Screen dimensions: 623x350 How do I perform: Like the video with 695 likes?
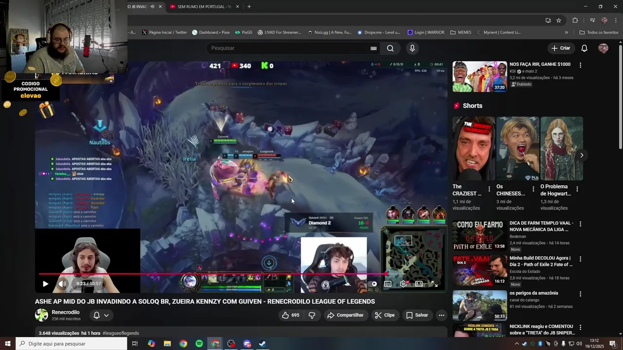coord(291,315)
